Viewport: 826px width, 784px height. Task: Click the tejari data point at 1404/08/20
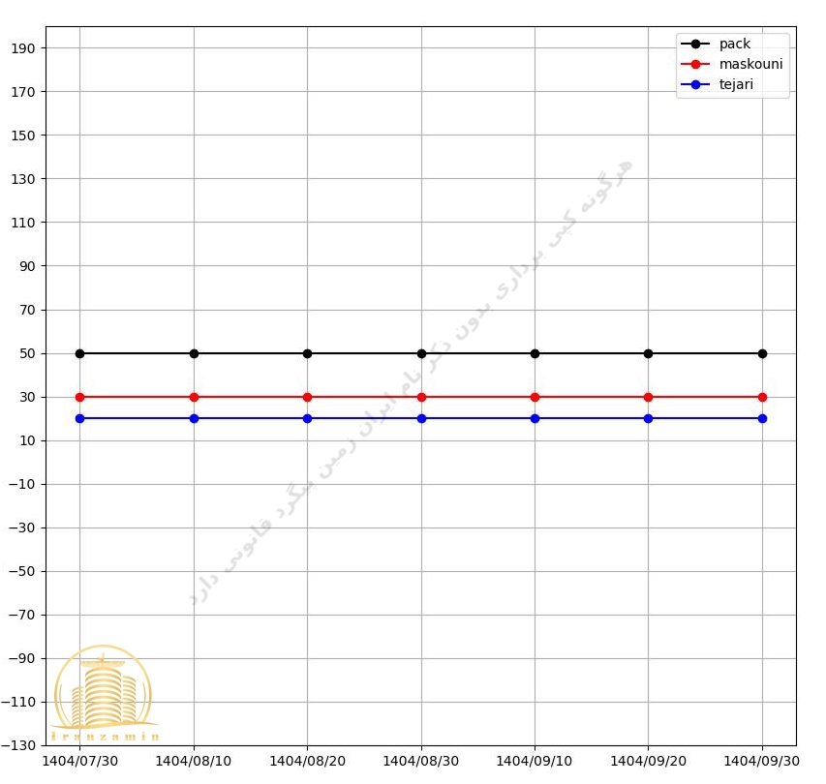tap(307, 418)
